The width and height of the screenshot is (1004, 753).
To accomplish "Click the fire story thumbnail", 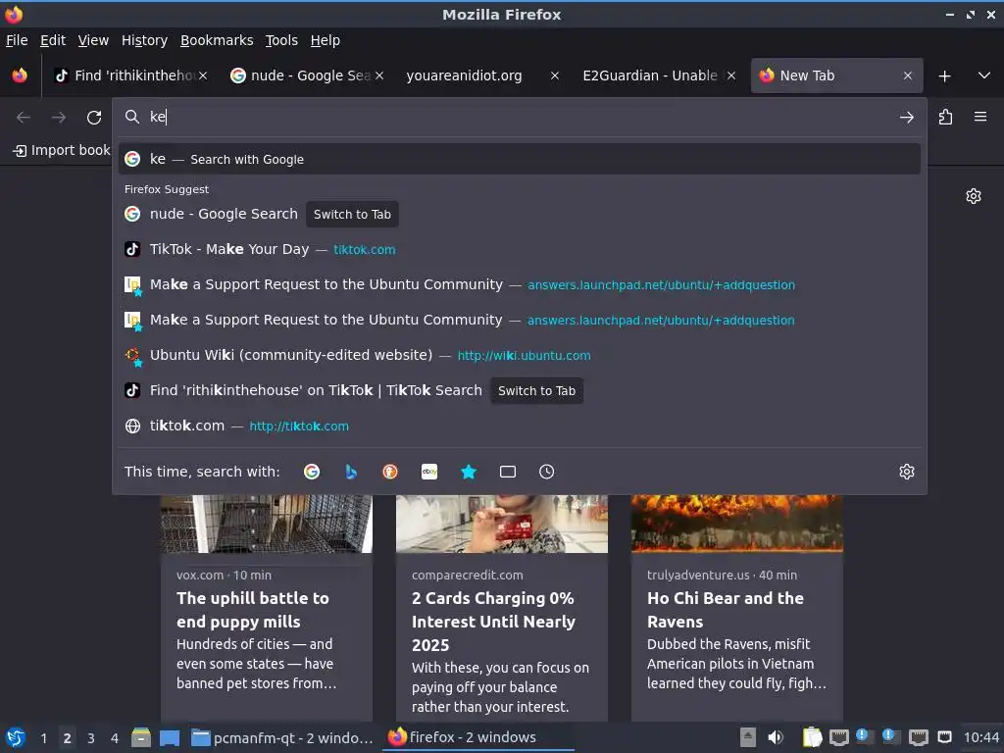I will click(737, 524).
